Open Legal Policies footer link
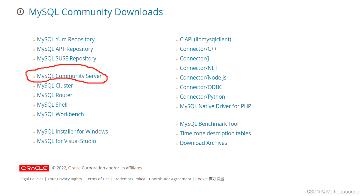Image resolution: width=363 pixels, height=196 pixels. click(31, 179)
